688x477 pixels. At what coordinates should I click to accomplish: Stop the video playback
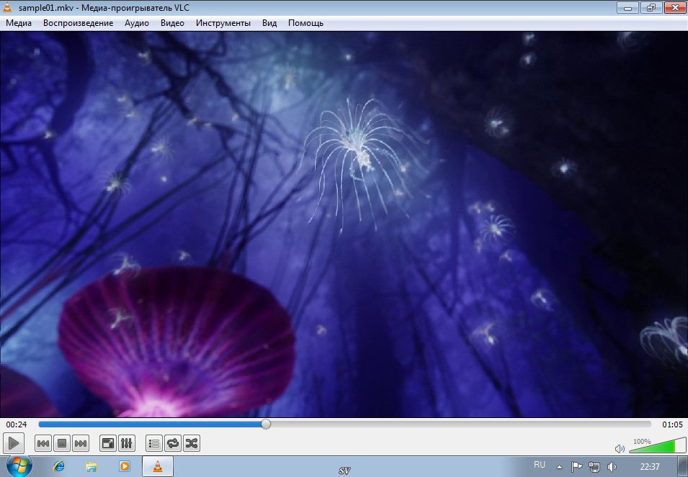coord(62,444)
